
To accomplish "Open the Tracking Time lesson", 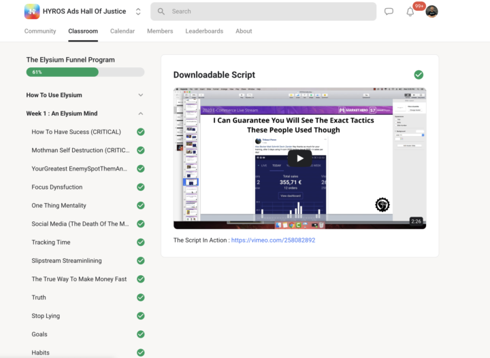I will pyautogui.click(x=51, y=243).
